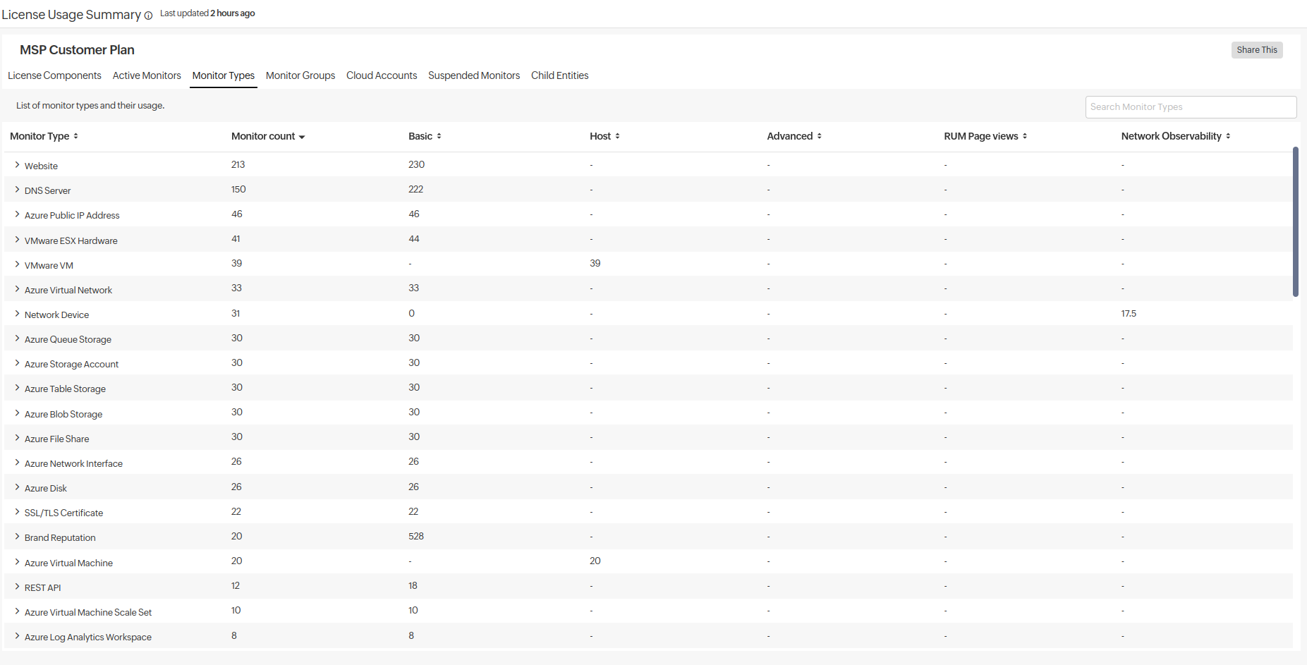
Task: Expand the VMware VM row
Action: (x=17, y=264)
